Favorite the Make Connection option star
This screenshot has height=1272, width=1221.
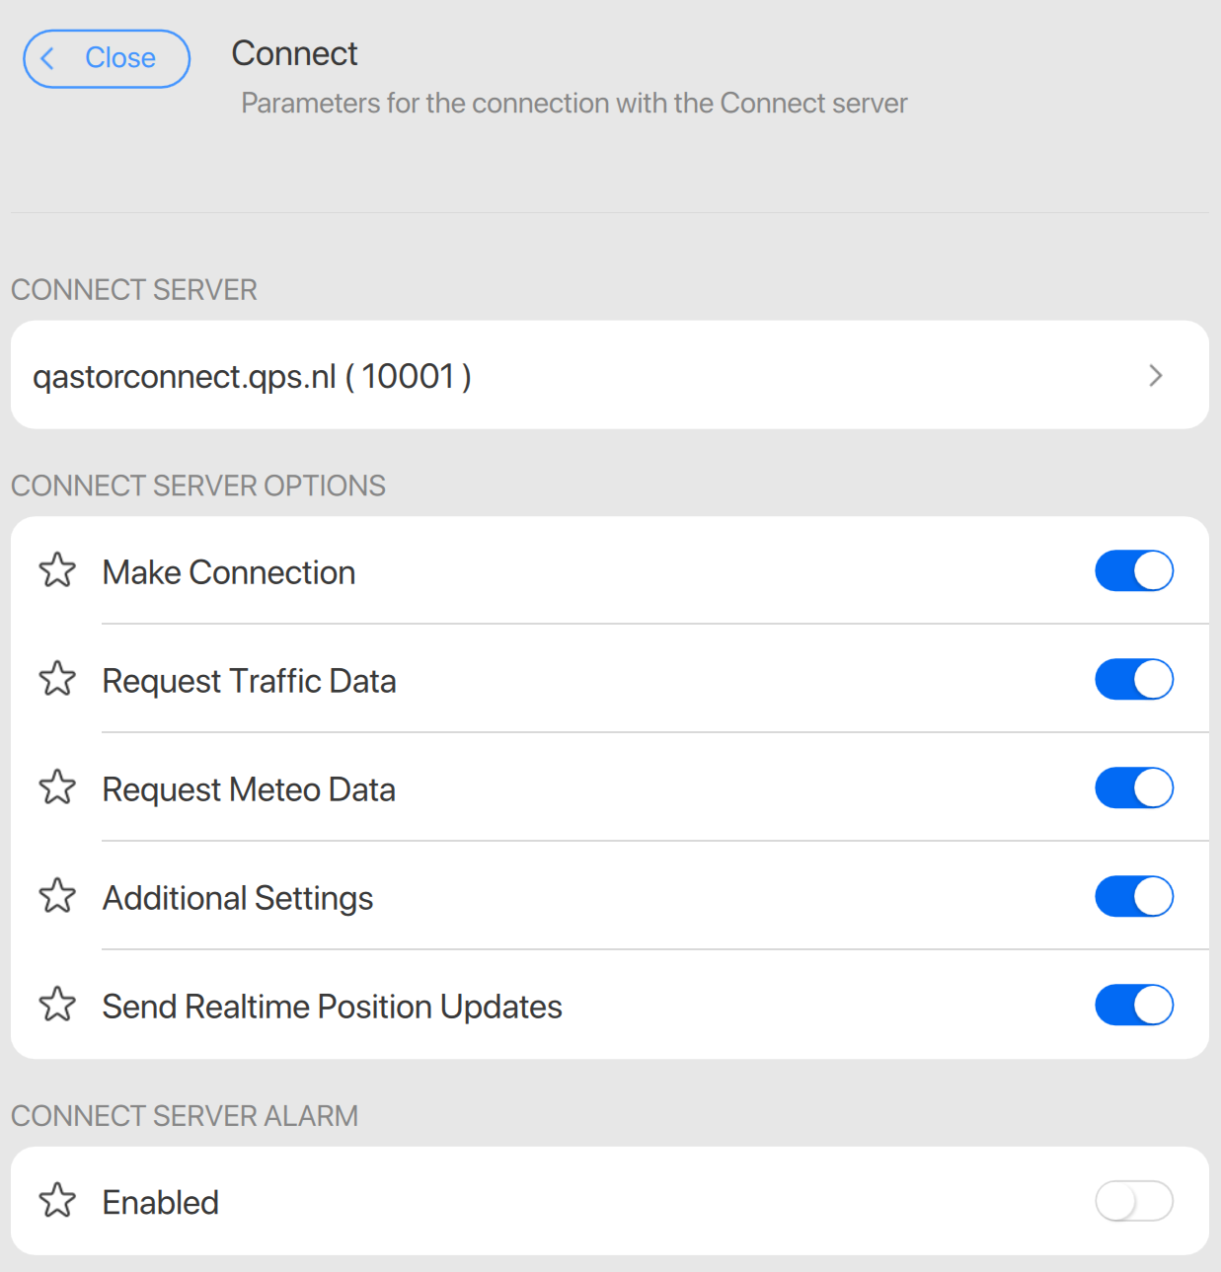tap(57, 570)
